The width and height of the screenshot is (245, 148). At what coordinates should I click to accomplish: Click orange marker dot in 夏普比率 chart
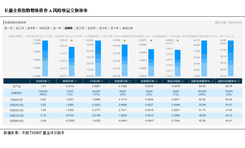click(72, 41)
